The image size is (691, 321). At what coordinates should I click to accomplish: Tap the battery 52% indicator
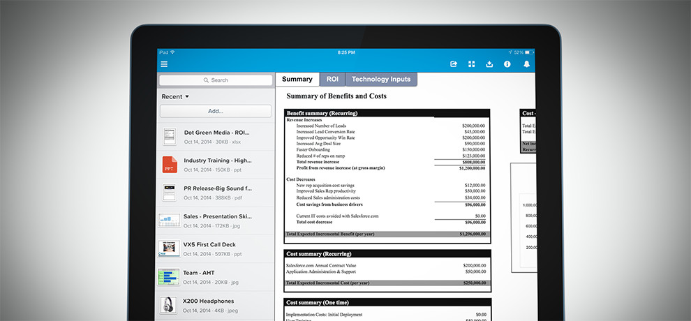[523, 52]
